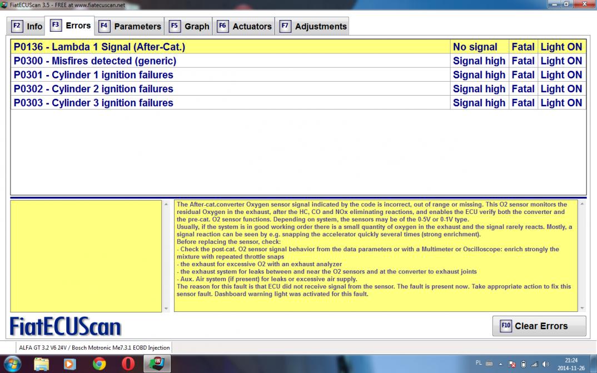Launch Google Chrome from the taskbar
The width and height of the screenshot is (597, 373).
click(100, 364)
